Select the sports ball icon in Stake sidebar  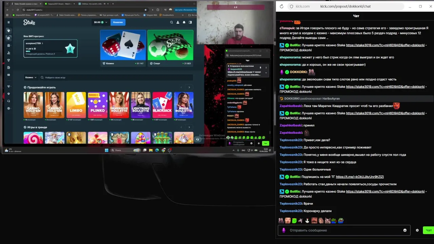(8, 38)
